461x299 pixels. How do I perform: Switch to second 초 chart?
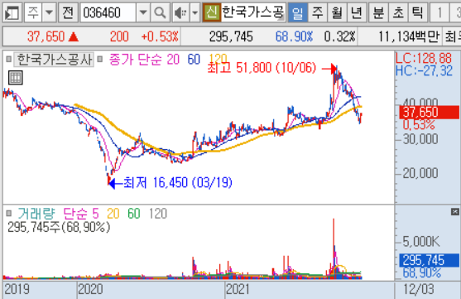point(398,12)
